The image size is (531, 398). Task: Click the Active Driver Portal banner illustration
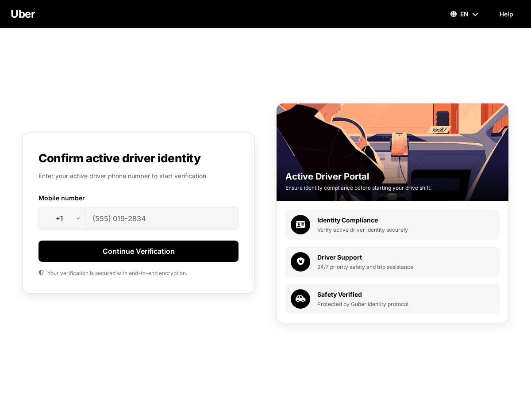(x=392, y=152)
